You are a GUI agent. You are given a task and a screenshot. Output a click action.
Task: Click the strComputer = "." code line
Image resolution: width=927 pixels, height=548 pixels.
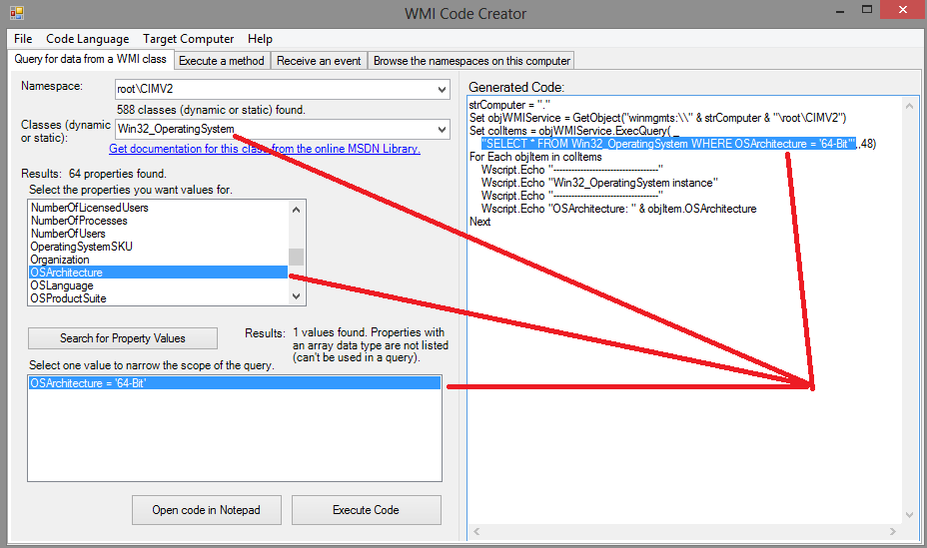[509, 105]
